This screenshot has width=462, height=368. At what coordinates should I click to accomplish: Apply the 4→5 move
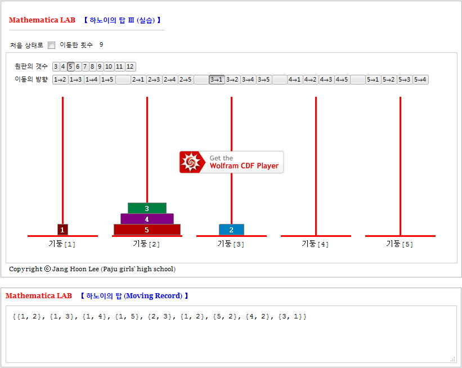click(x=342, y=79)
